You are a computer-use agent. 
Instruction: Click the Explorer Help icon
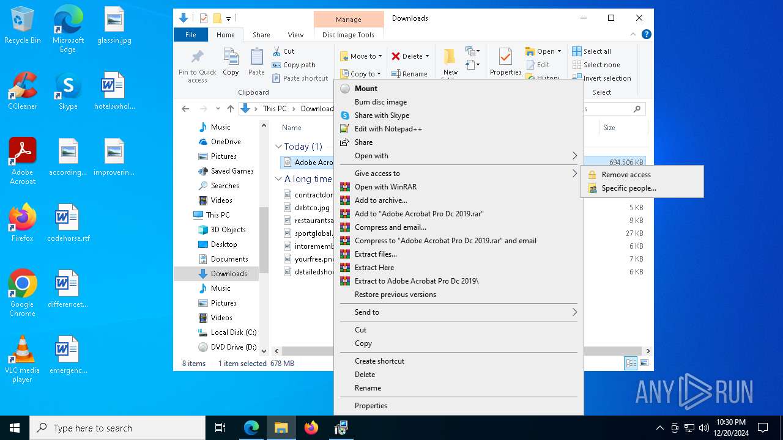click(x=646, y=35)
